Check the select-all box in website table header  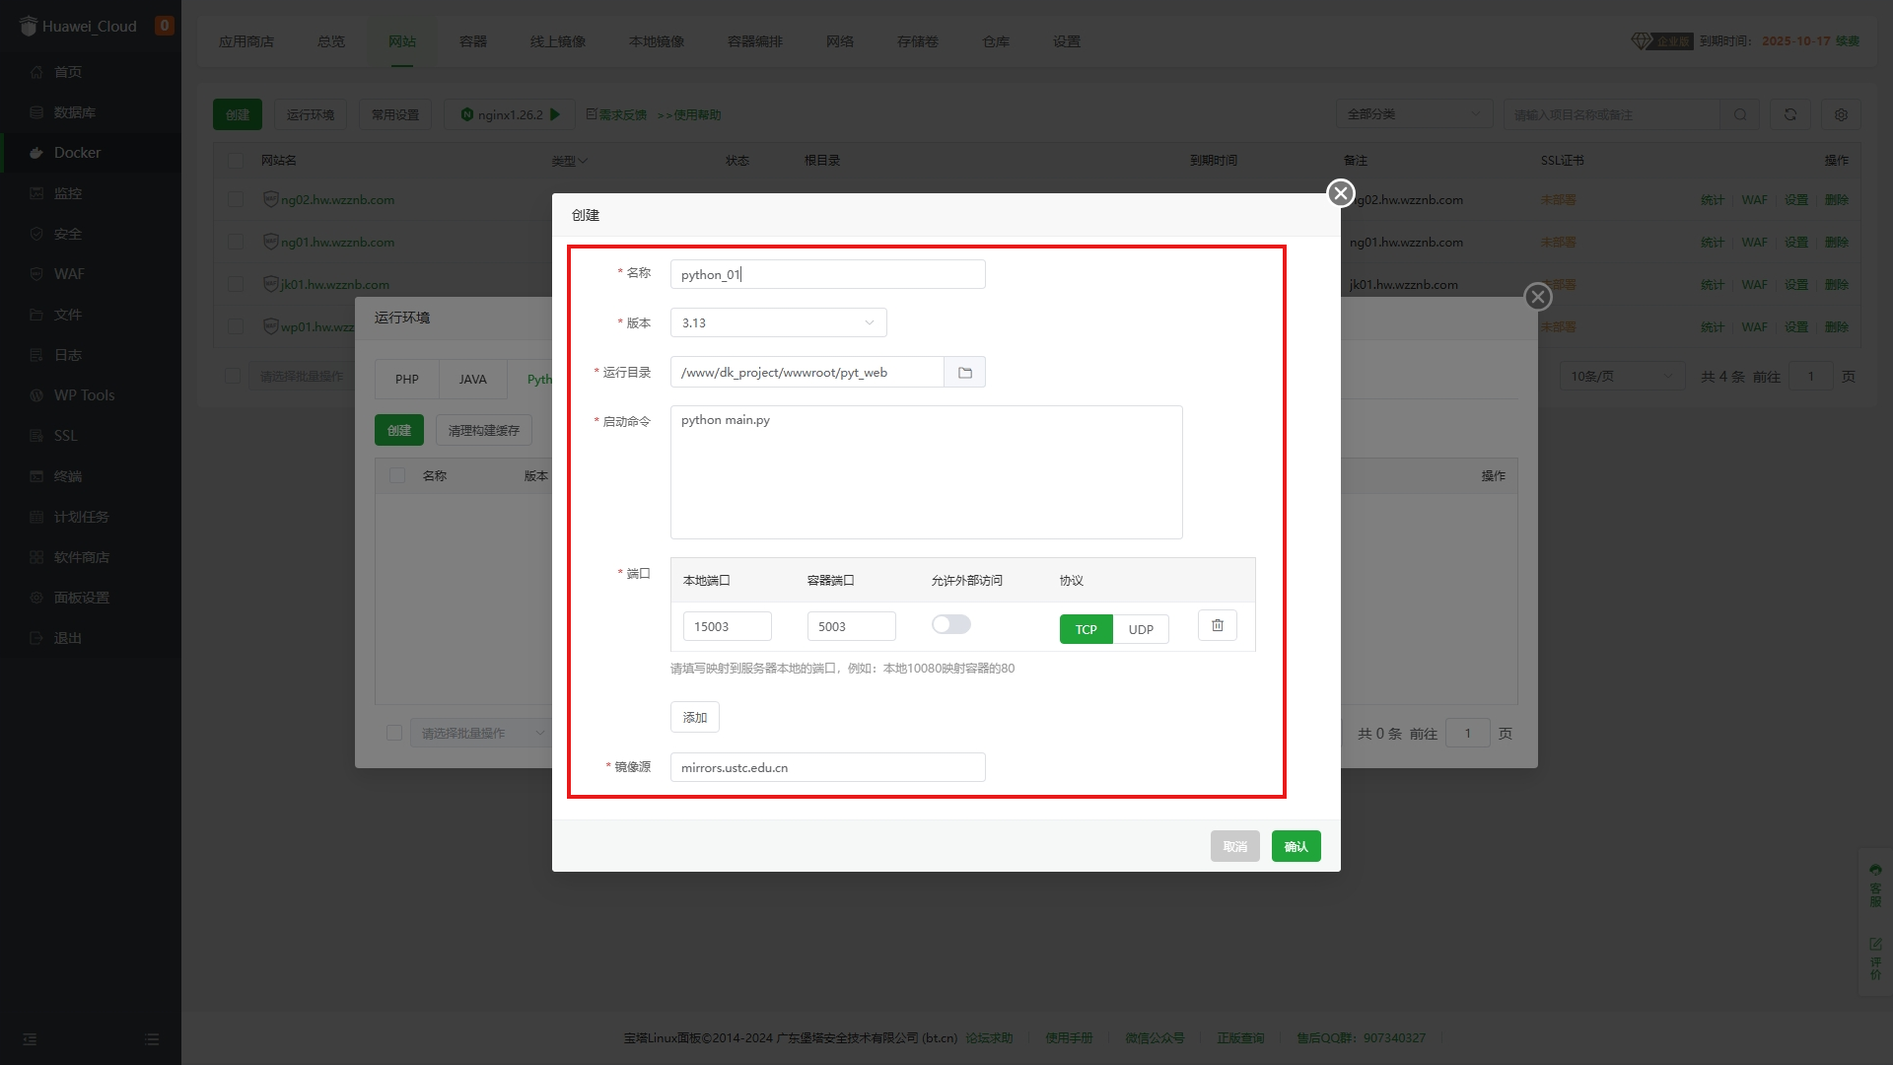pyautogui.click(x=236, y=160)
